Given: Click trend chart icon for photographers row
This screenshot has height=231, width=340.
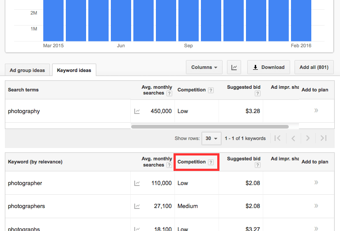Looking at the screenshot, I should coord(137,206).
